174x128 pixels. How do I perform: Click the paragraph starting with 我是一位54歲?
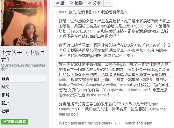pos(114,28)
